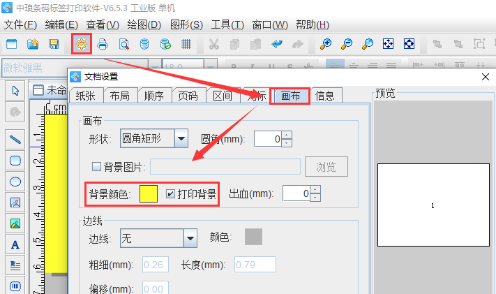Click the 背景图片 path field
Screen dimensions: 496x294
[225, 166]
